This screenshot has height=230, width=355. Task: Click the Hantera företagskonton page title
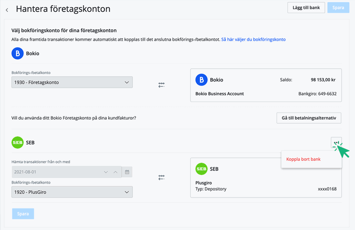click(63, 9)
